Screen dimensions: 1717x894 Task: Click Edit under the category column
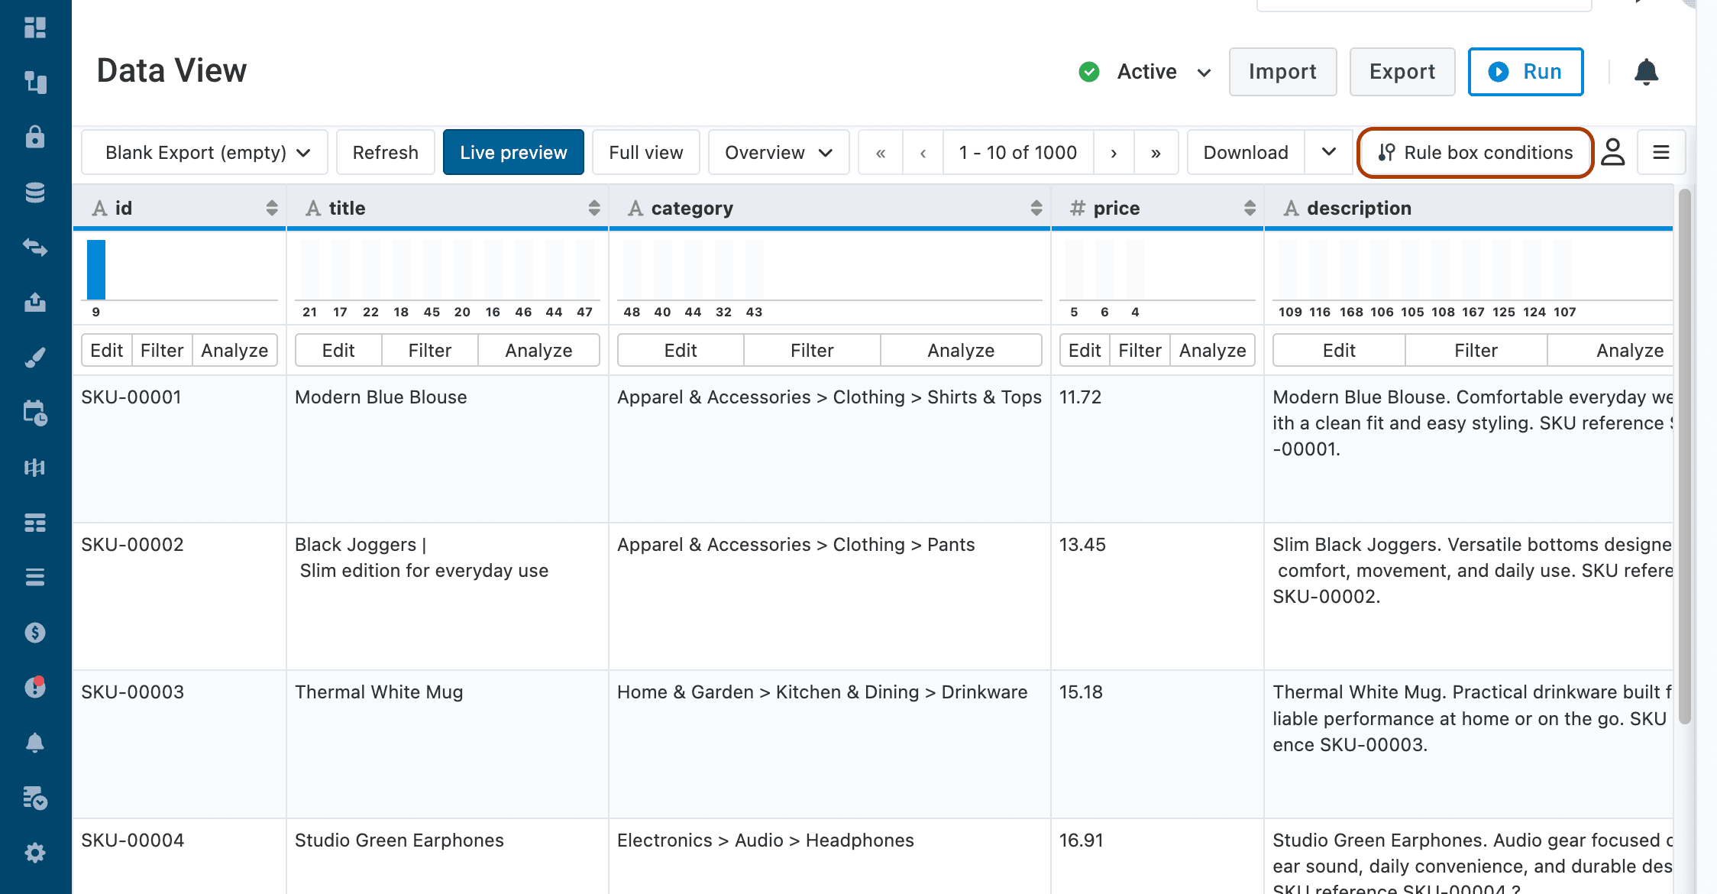click(681, 350)
